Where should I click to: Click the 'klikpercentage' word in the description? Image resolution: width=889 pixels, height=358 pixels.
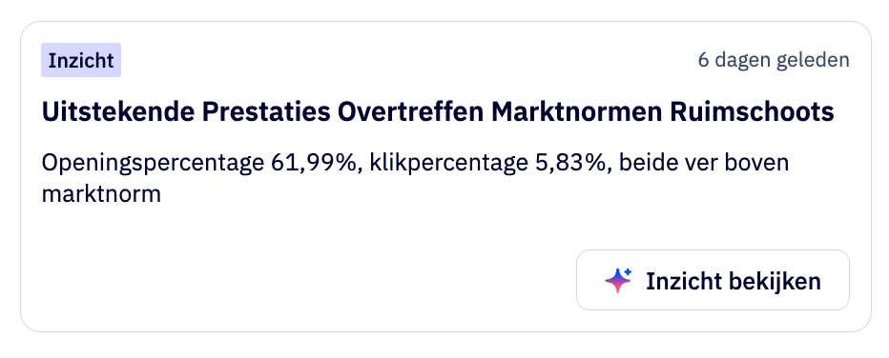pos(449,164)
